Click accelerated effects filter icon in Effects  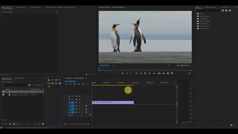pyautogui.click(x=223, y=10)
